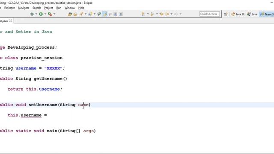This screenshot has width=274, height=154.
Task: Click the green Run button
Action: 41,14
